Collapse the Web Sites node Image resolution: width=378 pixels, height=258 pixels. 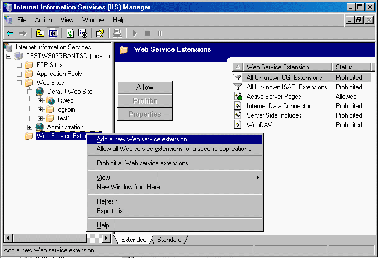coord(19,83)
